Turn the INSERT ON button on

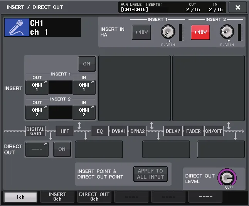pos(87,64)
